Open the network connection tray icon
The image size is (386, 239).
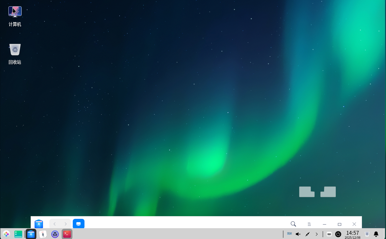307,234
